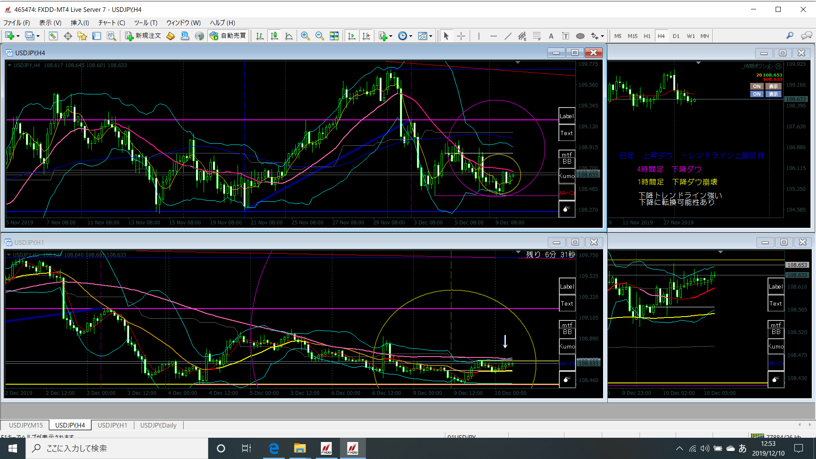This screenshot has width=816, height=459.
Task: Open the ファイル (F) menu
Action: pos(17,23)
